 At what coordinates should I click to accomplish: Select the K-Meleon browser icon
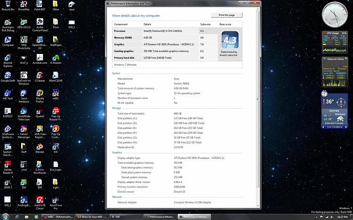tap(56, 59)
